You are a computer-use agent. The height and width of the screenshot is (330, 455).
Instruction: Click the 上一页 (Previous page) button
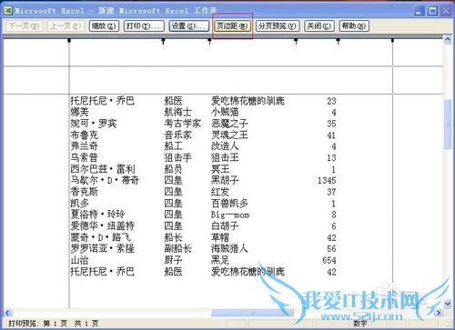66,26
